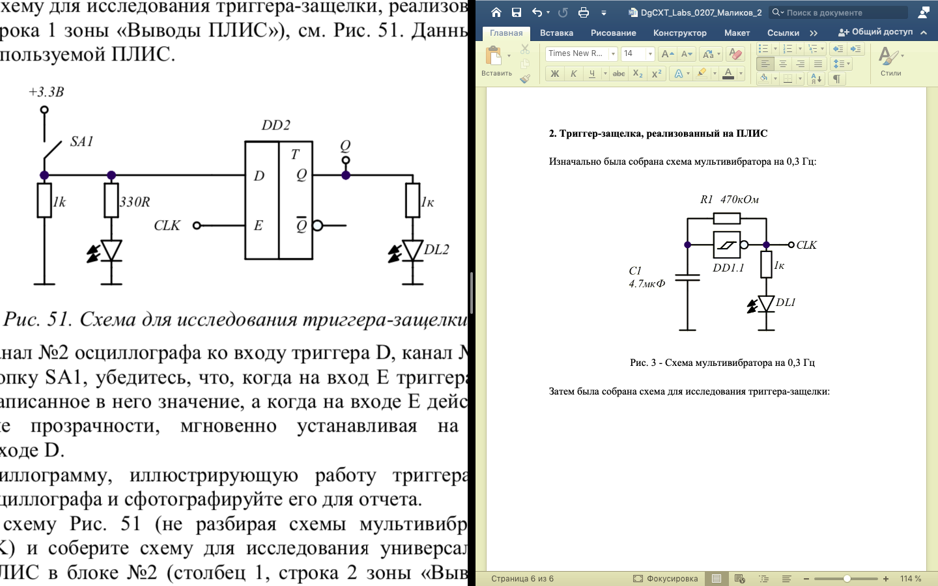
Task: Switch to print layout view icon
Action: click(717, 578)
